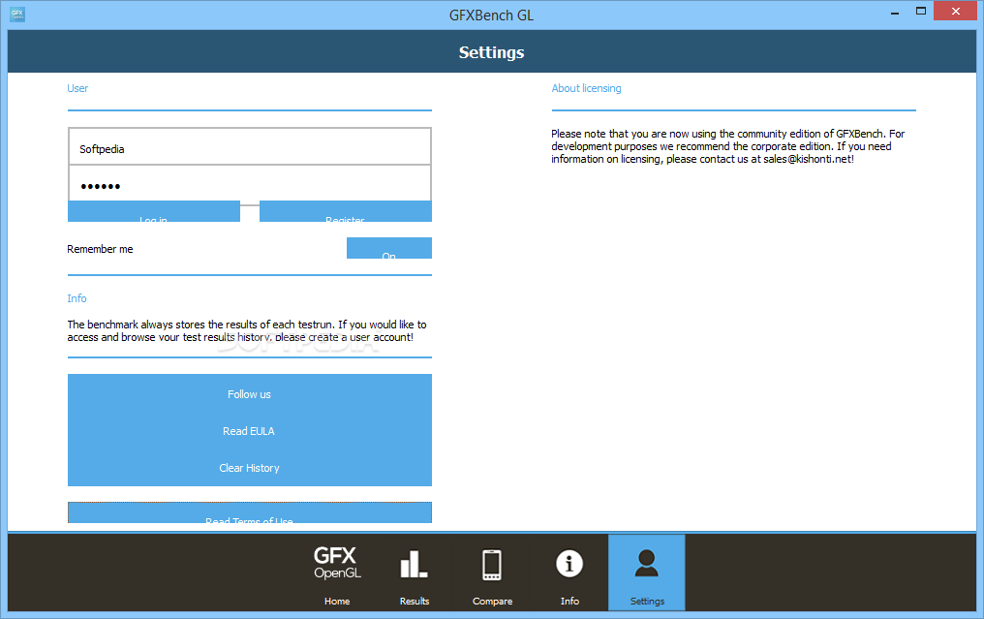Select the Settings user tab
The width and height of the screenshot is (984, 619).
(x=646, y=573)
